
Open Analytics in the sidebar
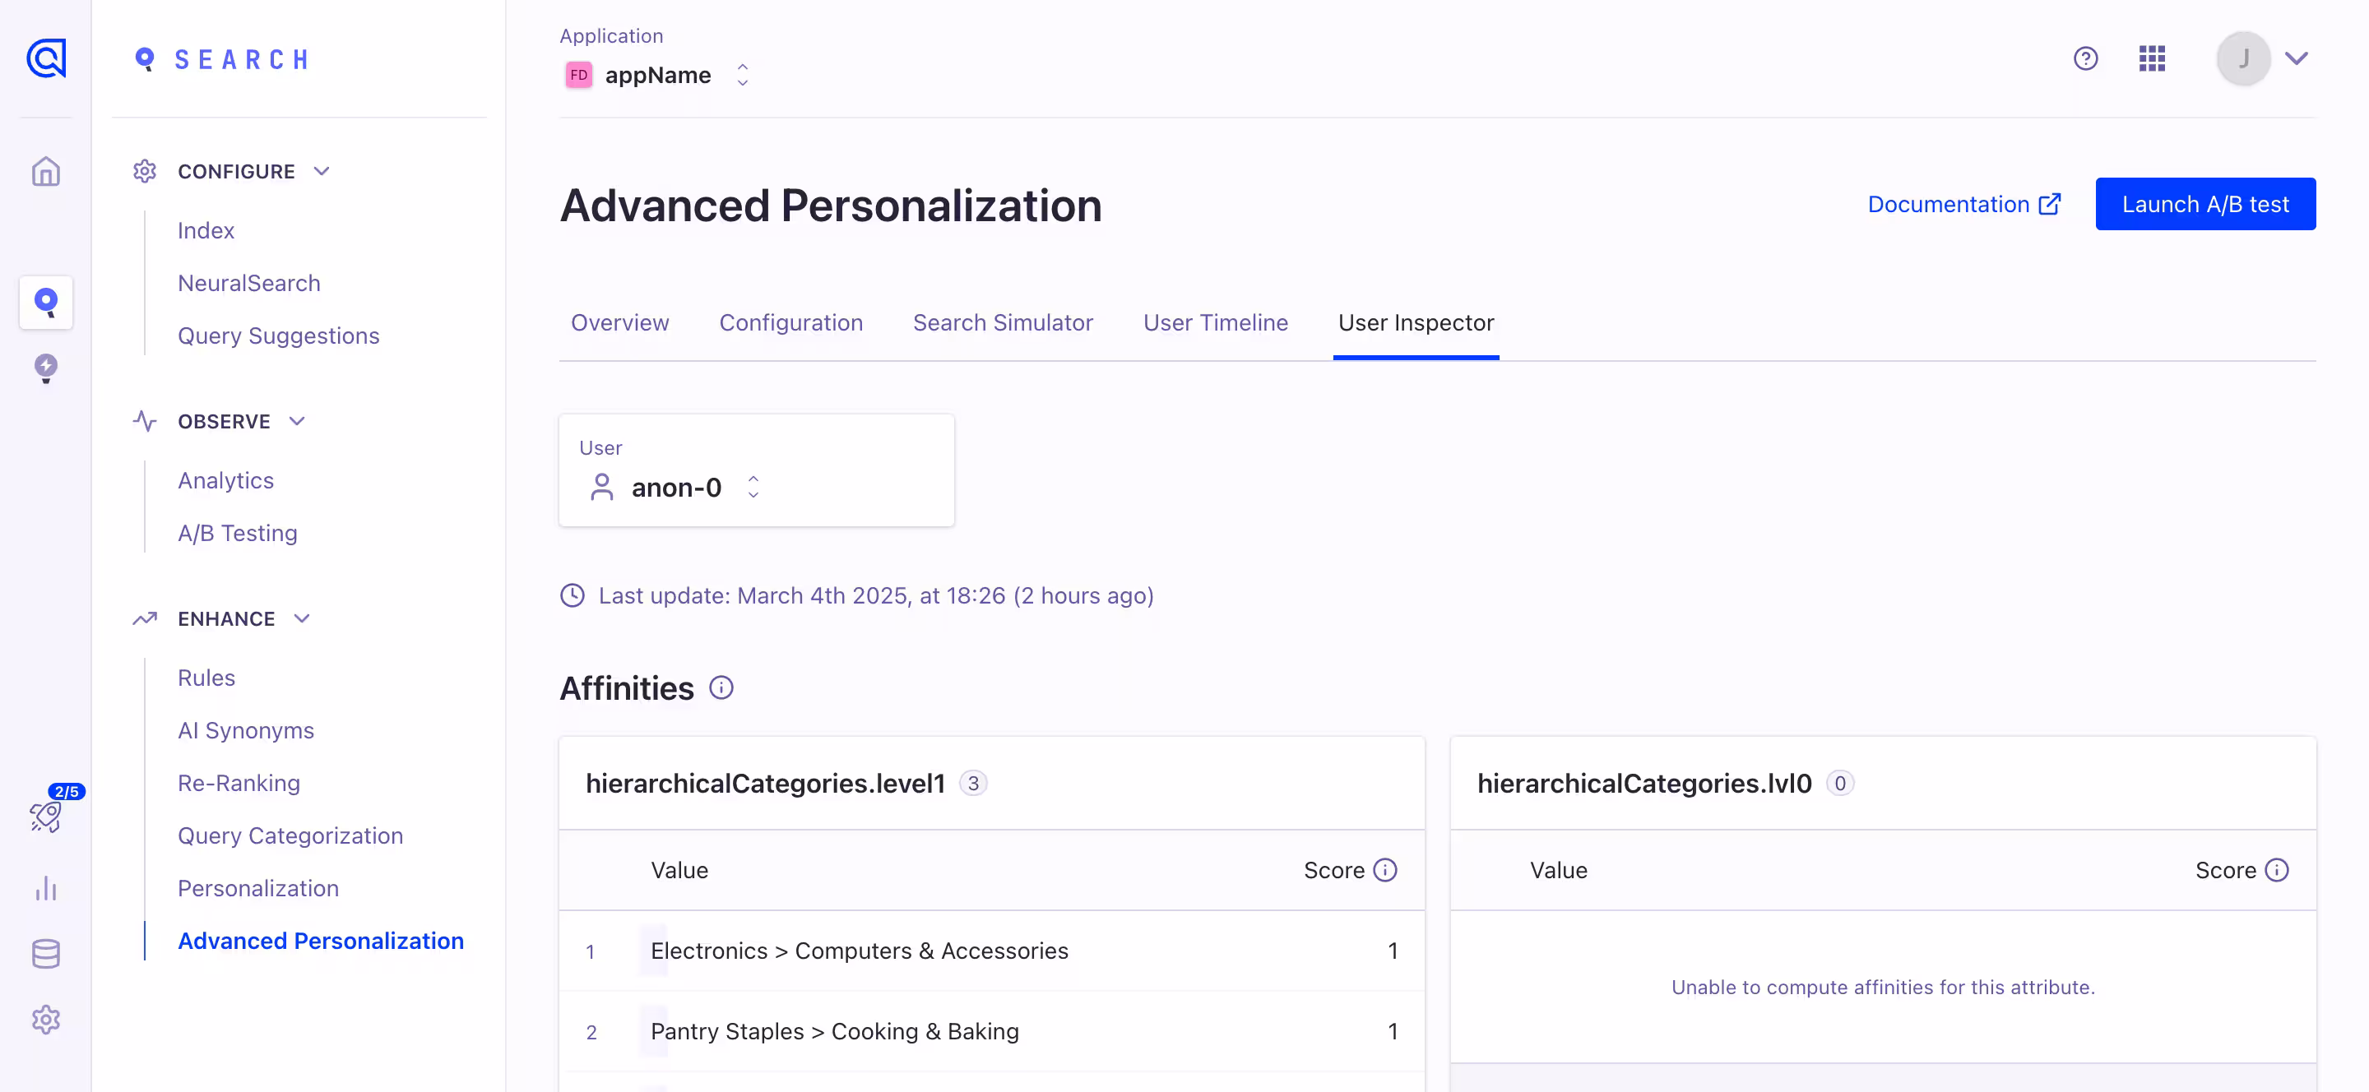226,481
